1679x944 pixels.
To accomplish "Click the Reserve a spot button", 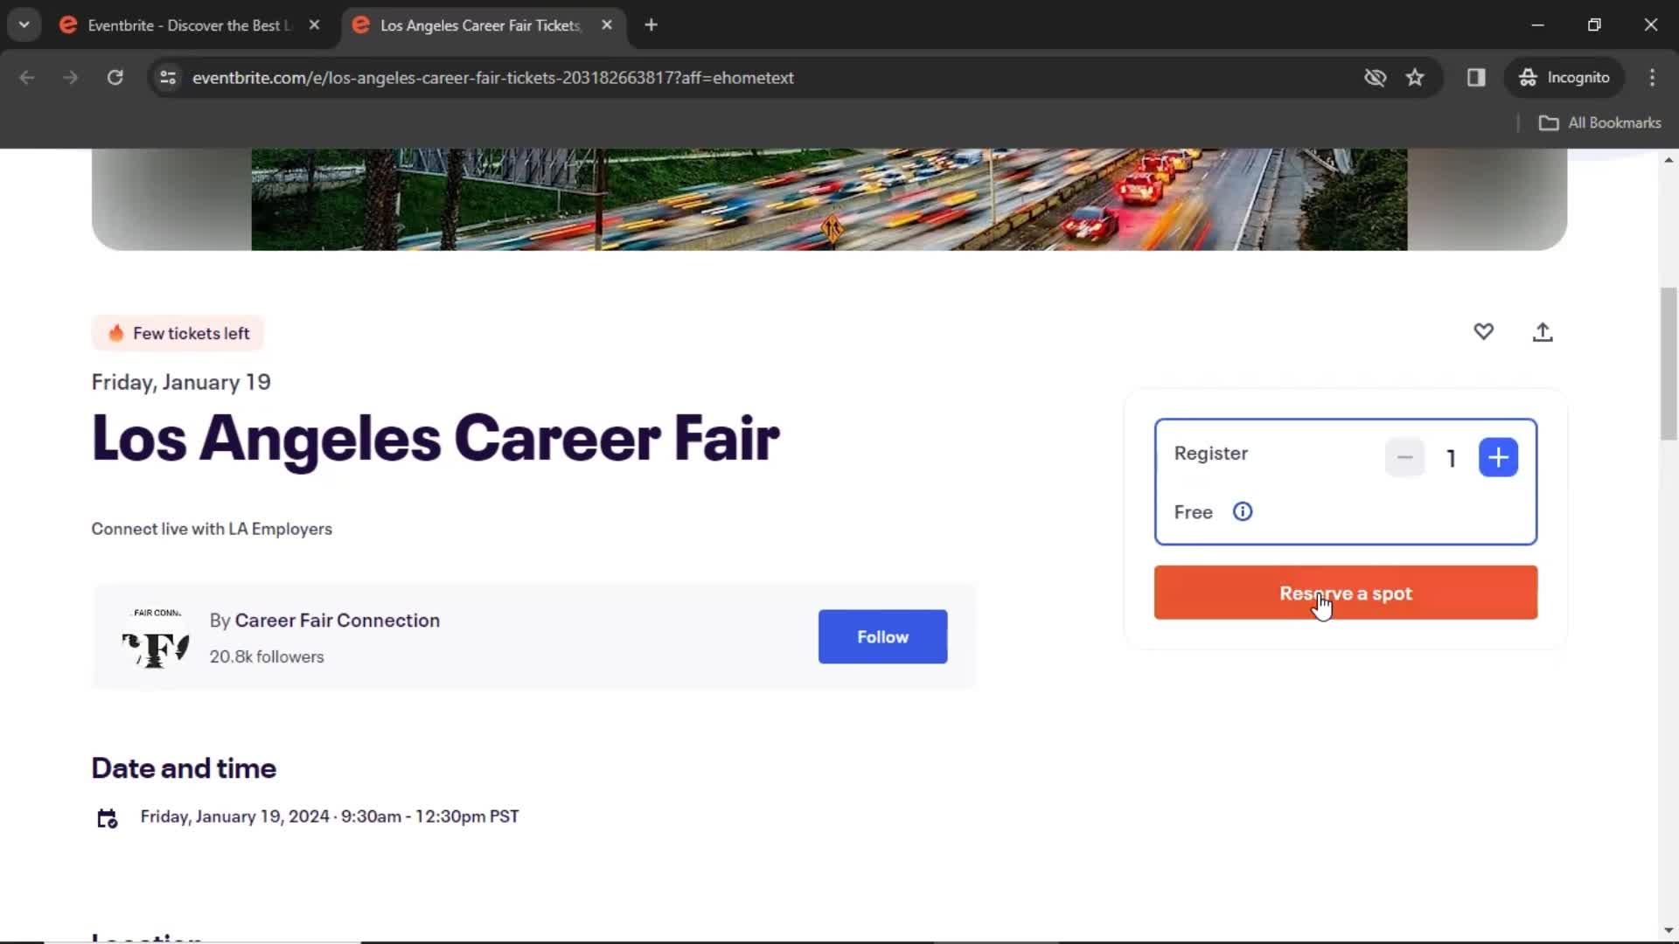I will 1346,593.
